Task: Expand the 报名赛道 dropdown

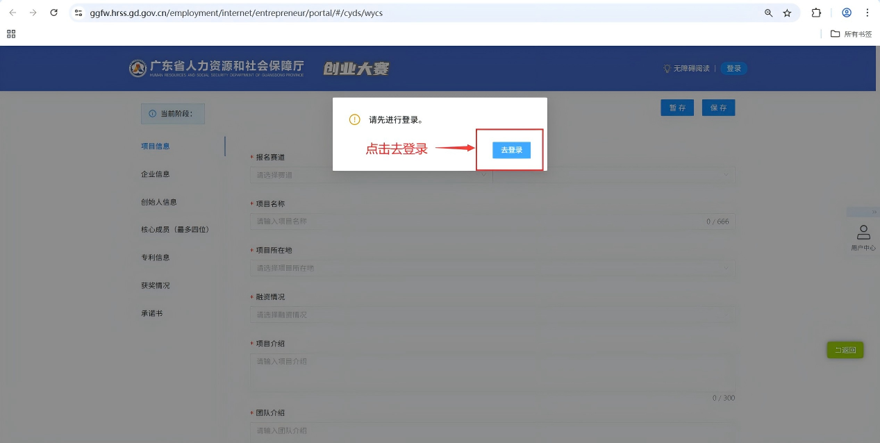Action: (370, 175)
